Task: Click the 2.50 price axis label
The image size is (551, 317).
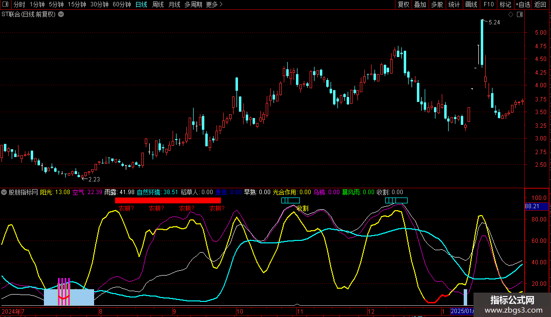Action: tap(540, 165)
